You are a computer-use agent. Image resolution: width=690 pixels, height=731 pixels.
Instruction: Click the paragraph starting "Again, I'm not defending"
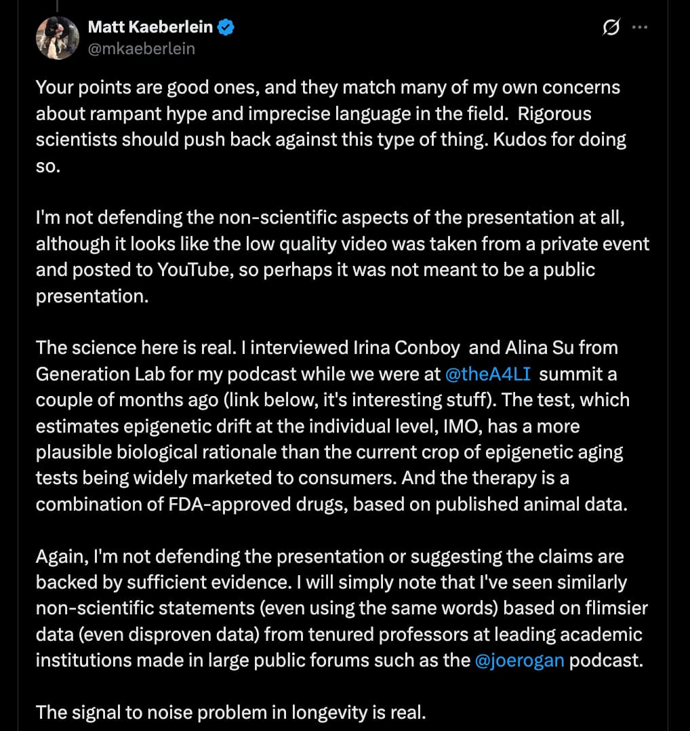[342, 608]
